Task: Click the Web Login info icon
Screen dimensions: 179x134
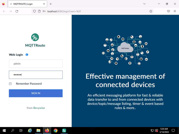Action: [x=27, y=54]
